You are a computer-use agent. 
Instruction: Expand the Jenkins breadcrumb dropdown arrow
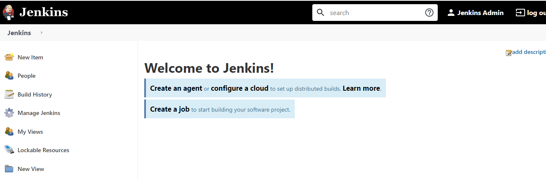41,33
